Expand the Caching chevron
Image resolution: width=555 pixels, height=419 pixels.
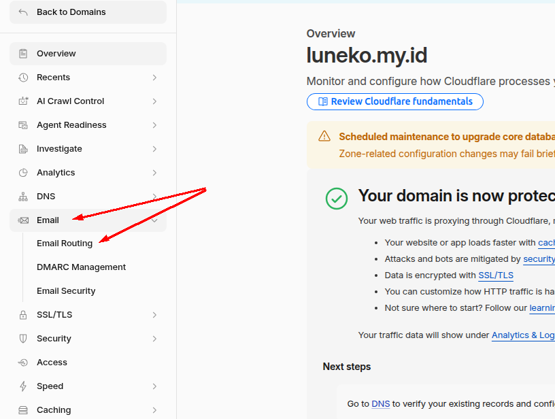(x=154, y=410)
